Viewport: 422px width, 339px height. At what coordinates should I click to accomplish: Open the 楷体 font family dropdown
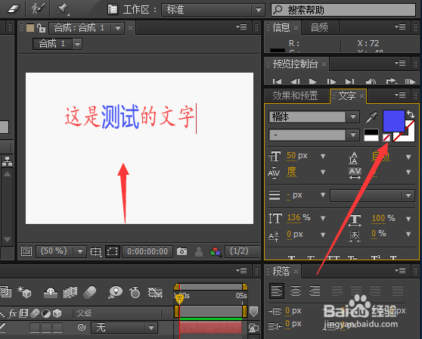click(353, 117)
